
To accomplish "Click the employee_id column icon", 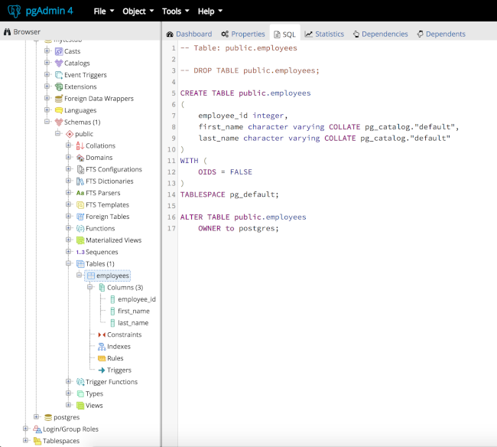I will (112, 299).
